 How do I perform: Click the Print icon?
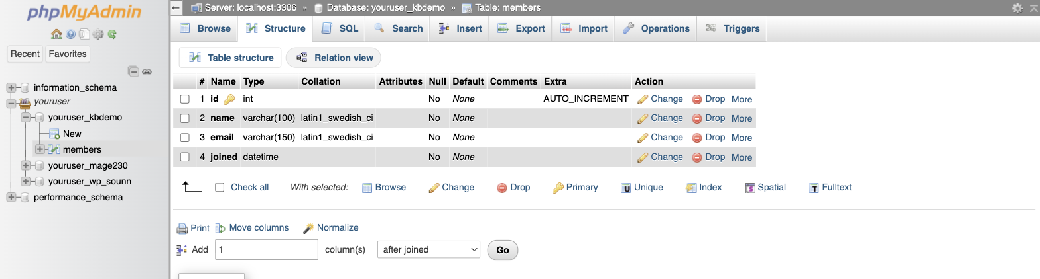(x=182, y=229)
